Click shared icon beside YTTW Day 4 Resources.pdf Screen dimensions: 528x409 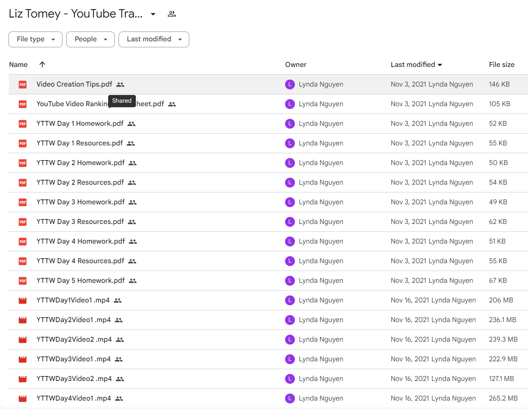[132, 261]
